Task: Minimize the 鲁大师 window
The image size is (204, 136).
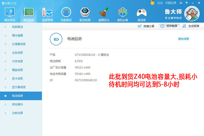Action: 193,3
